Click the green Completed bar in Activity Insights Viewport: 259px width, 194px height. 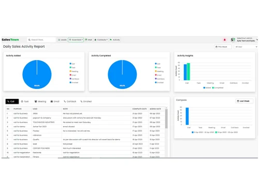click(x=189, y=71)
